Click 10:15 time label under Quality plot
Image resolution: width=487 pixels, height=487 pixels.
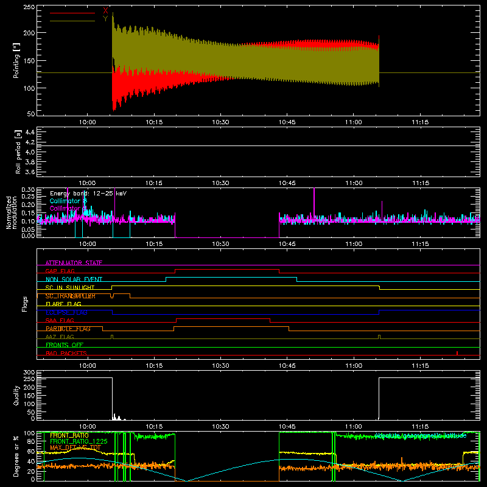tap(154, 427)
